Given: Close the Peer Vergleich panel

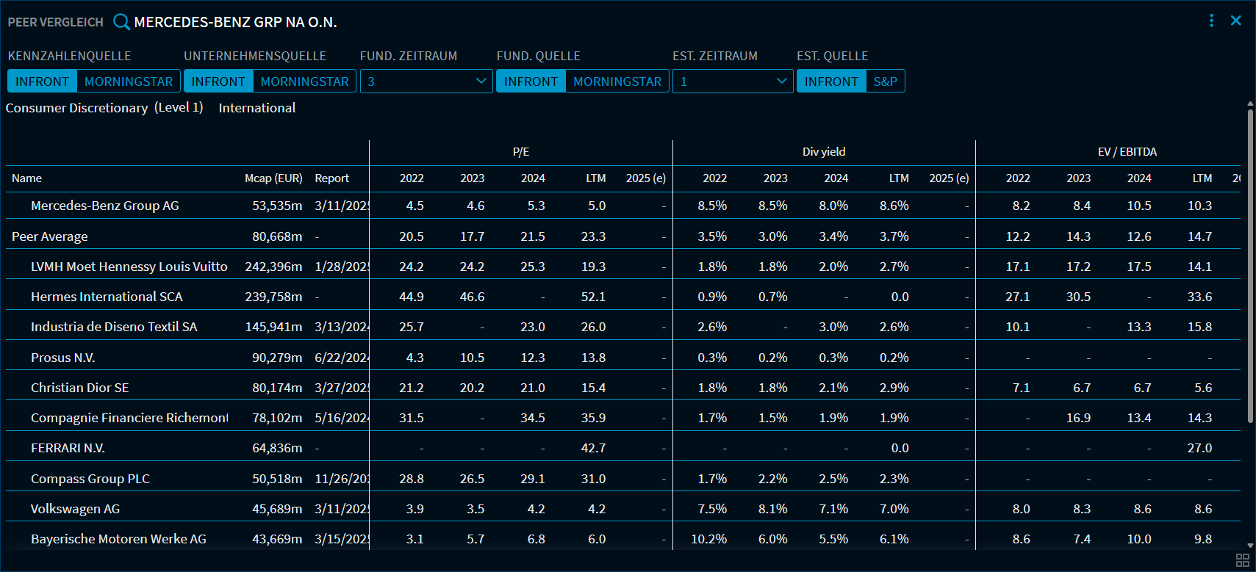Looking at the screenshot, I should click(x=1236, y=21).
